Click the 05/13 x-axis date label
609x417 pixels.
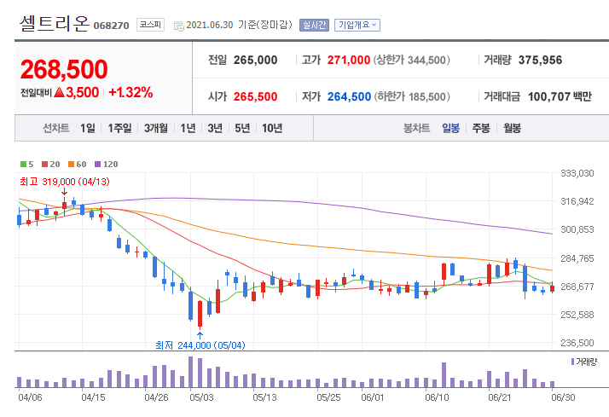pyautogui.click(x=265, y=397)
